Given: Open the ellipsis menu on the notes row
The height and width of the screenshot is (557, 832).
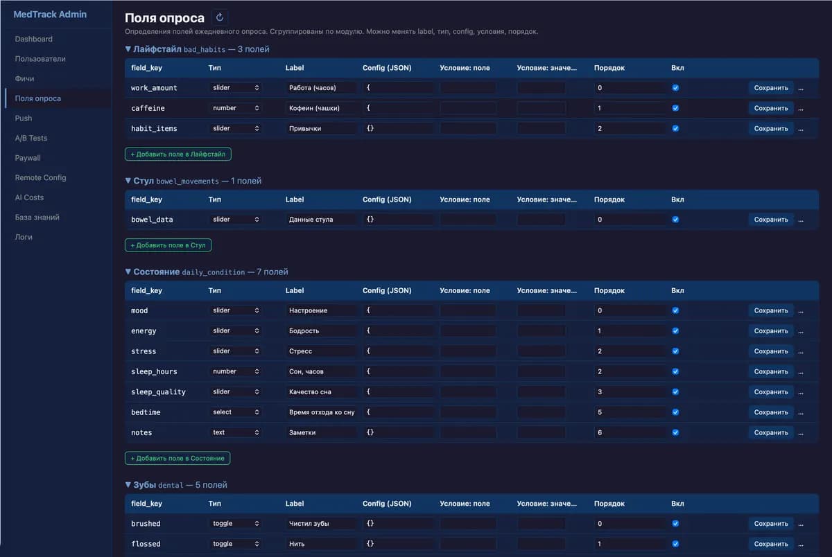Looking at the screenshot, I should (x=801, y=432).
